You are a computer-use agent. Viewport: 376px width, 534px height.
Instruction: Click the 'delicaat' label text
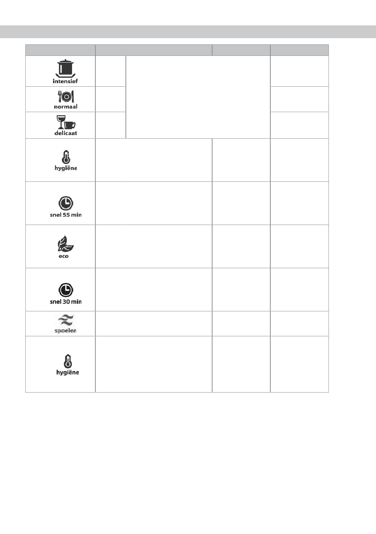66,133
